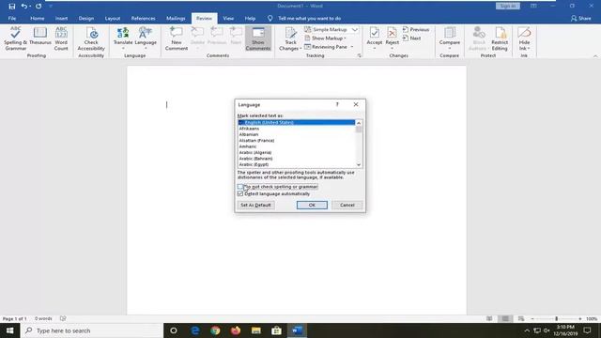Toggle Show Comments button
Screen dimensions: 601x338
[258, 38]
